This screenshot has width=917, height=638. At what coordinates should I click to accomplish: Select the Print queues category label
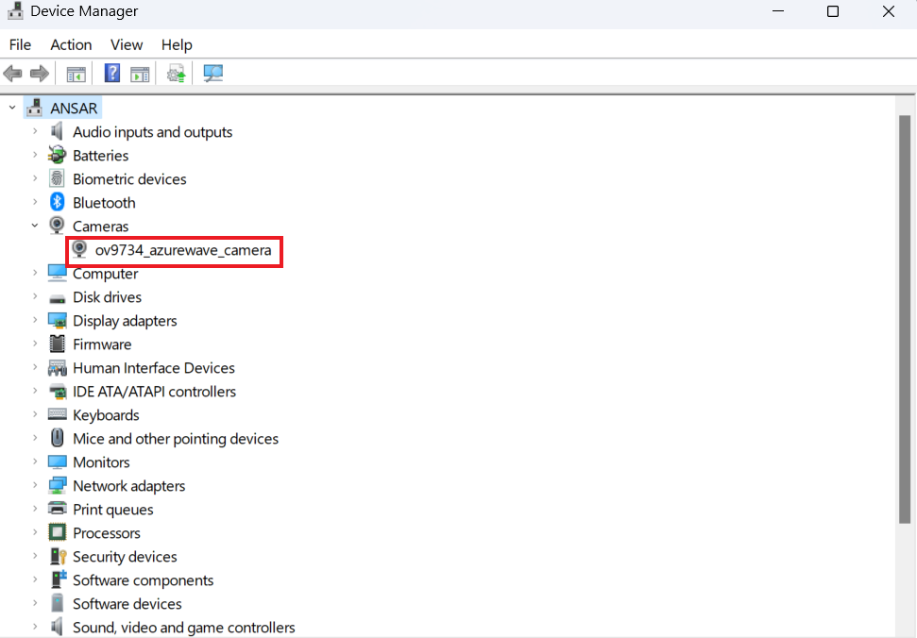tap(113, 510)
